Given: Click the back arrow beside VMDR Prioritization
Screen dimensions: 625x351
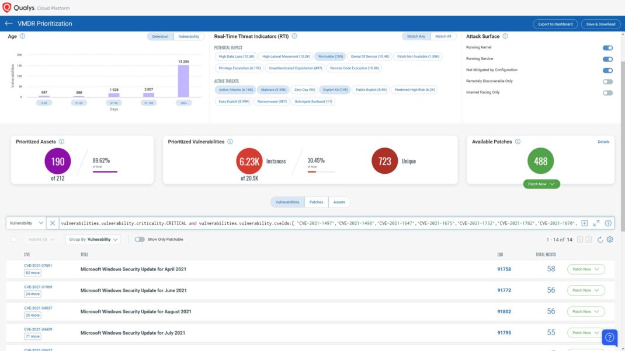Looking at the screenshot, I should tap(8, 23).
